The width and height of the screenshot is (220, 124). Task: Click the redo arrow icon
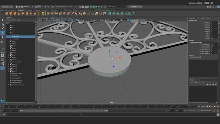(27, 7)
